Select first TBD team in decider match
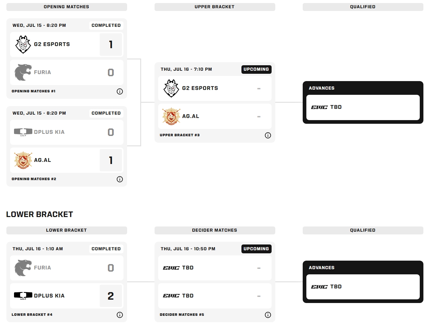The height and width of the screenshot is (328, 442). click(x=215, y=268)
